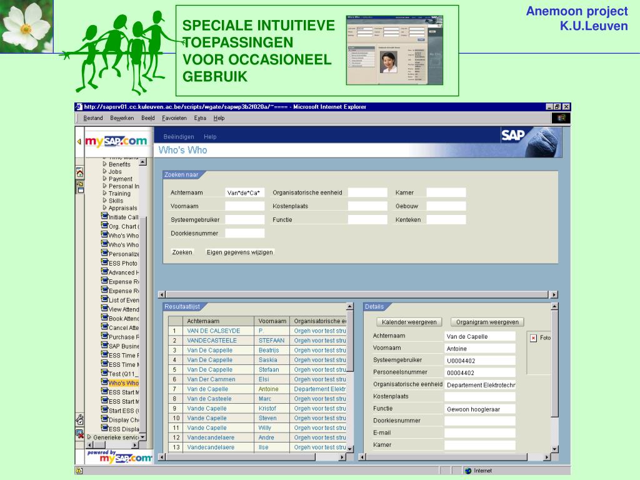The image size is (640, 480).
Task: Click navigation tree scrollbar up arrow
Action: click(x=143, y=162)
